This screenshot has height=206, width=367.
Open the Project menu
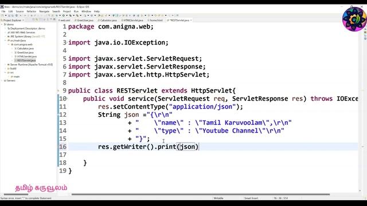click(67, 11)
